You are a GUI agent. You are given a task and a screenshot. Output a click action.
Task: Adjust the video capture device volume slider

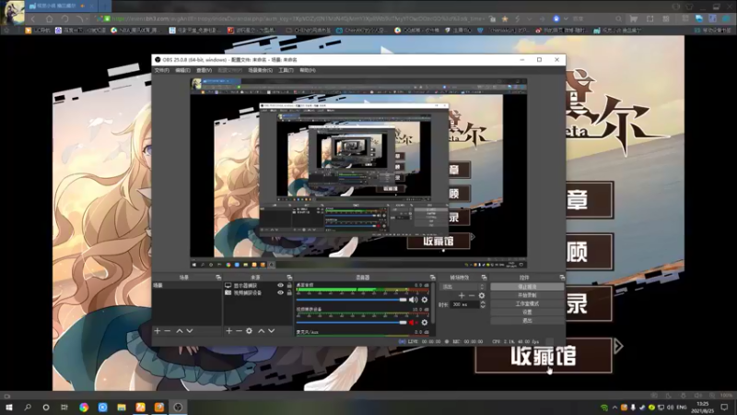pos(352,322)
